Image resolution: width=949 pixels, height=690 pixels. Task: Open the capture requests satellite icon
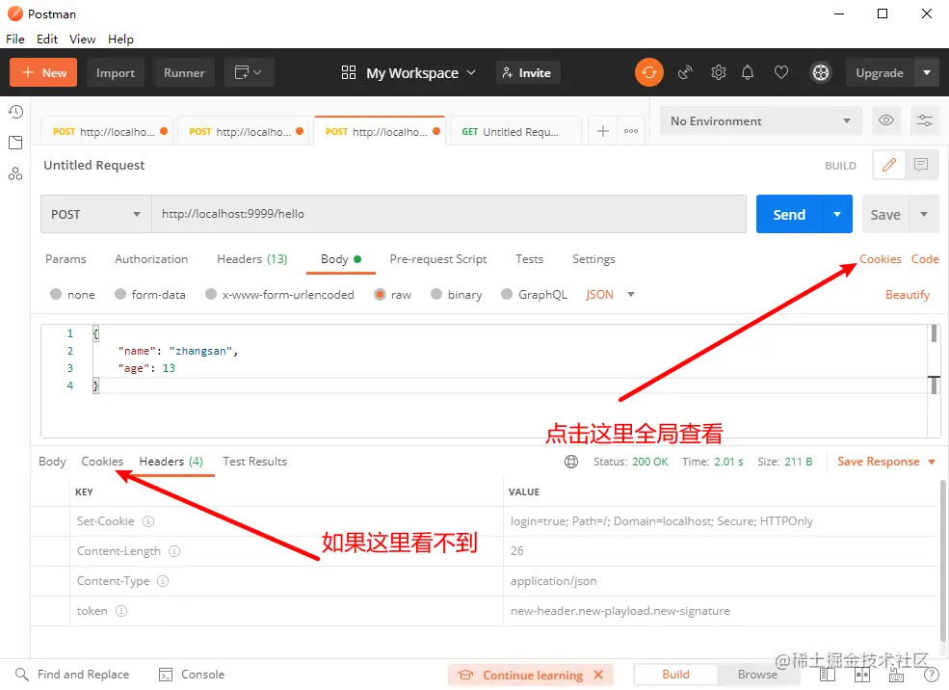coord(685,72)
